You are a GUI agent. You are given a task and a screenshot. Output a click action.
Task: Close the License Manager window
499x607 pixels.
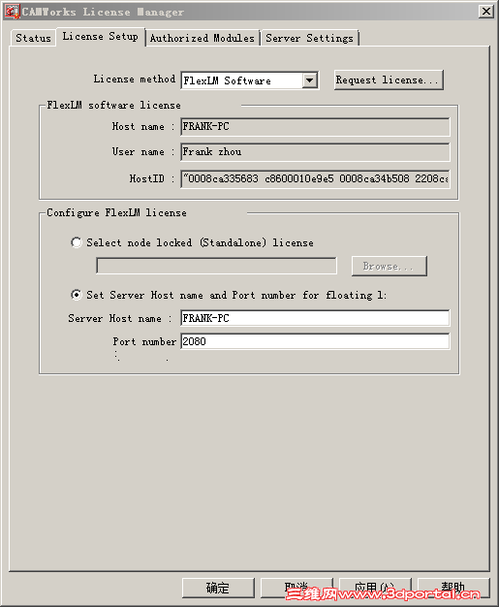pyautogui.click(x=486, y=12)
